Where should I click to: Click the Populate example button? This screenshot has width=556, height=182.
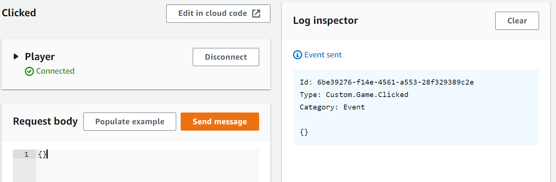(129, 122)
